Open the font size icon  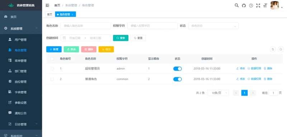click(x=265, y=6)
